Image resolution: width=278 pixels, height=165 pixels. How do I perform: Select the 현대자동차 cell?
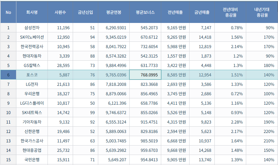pyautogui.click(x=32, y=56)
